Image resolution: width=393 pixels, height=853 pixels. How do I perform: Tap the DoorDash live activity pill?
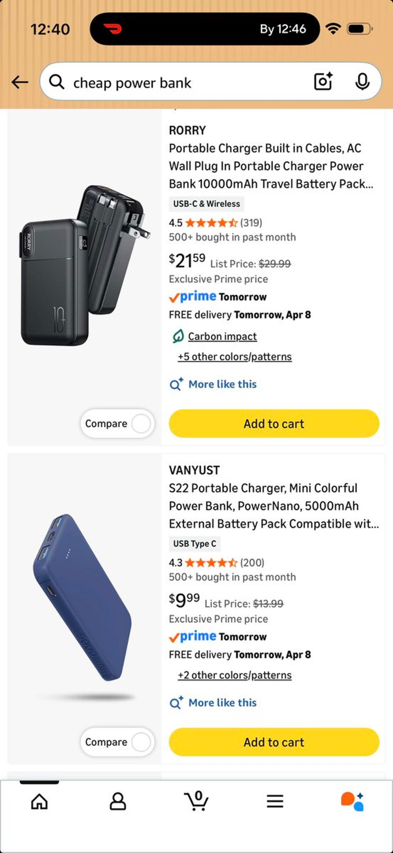pyautogui.click(x=205, y=29)
